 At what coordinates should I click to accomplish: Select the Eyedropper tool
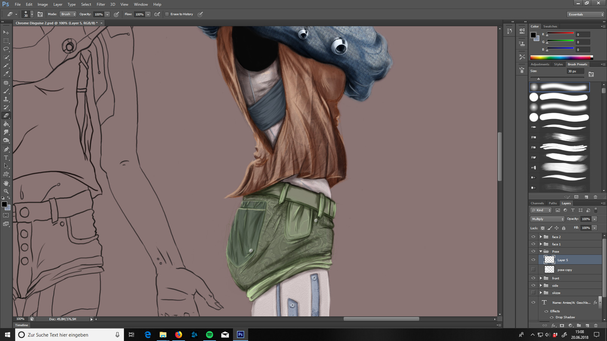click(6, 74)
